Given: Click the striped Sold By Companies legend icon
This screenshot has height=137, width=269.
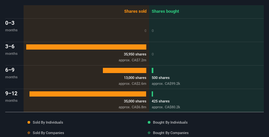Looking at the screenshot, I should pos(29,133).
